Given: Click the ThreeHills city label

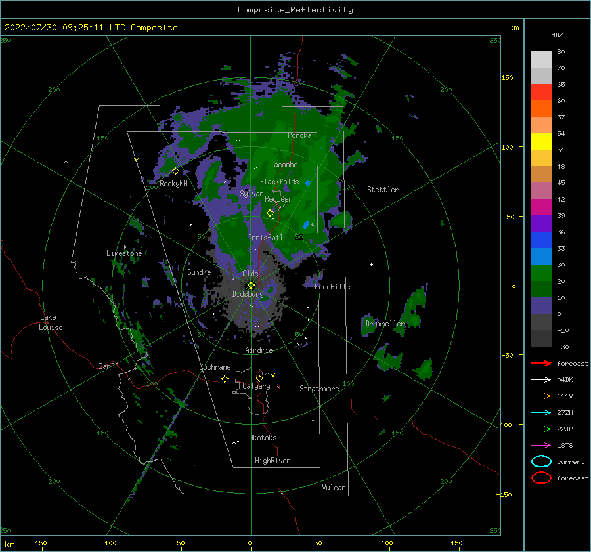Looking at the screenshot, I should click(x=330, y=287).
